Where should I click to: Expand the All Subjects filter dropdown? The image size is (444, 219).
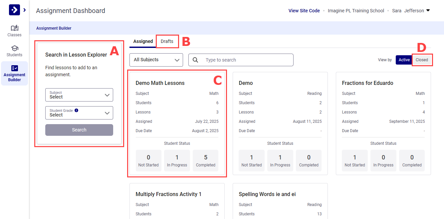point(156,60)
